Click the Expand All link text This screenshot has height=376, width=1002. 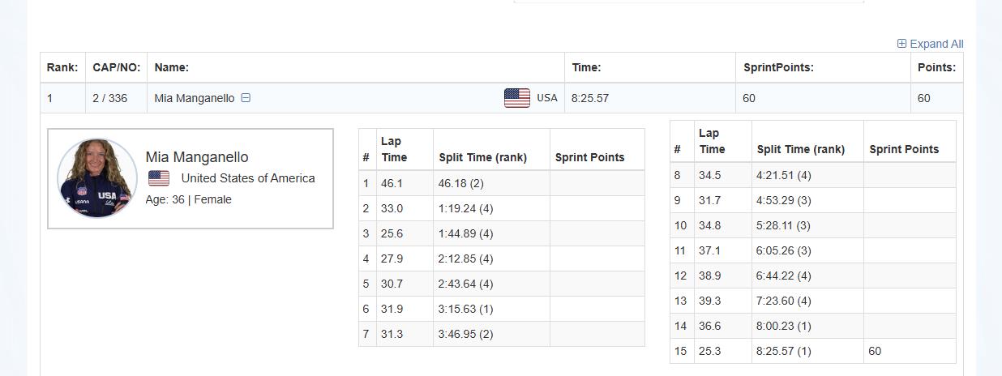(936, 44)
